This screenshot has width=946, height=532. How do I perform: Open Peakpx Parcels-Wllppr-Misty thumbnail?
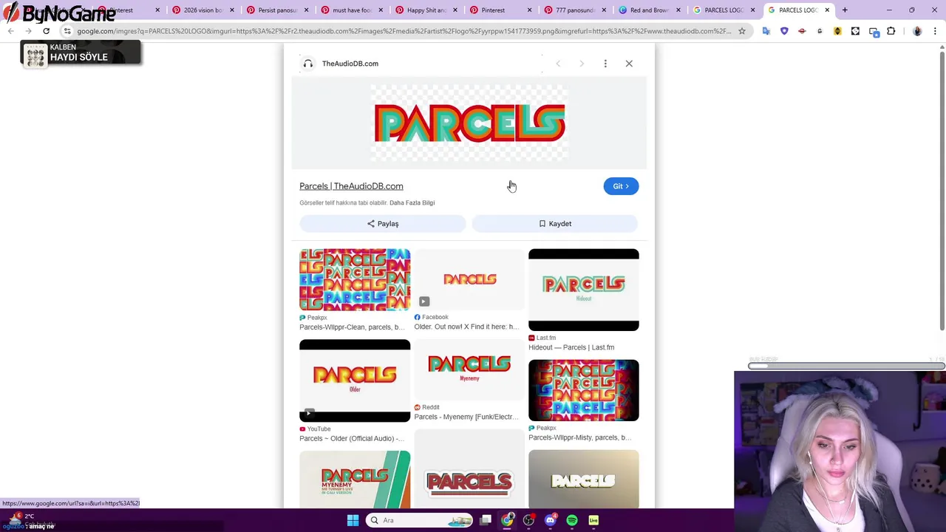(x=584, y=390)
